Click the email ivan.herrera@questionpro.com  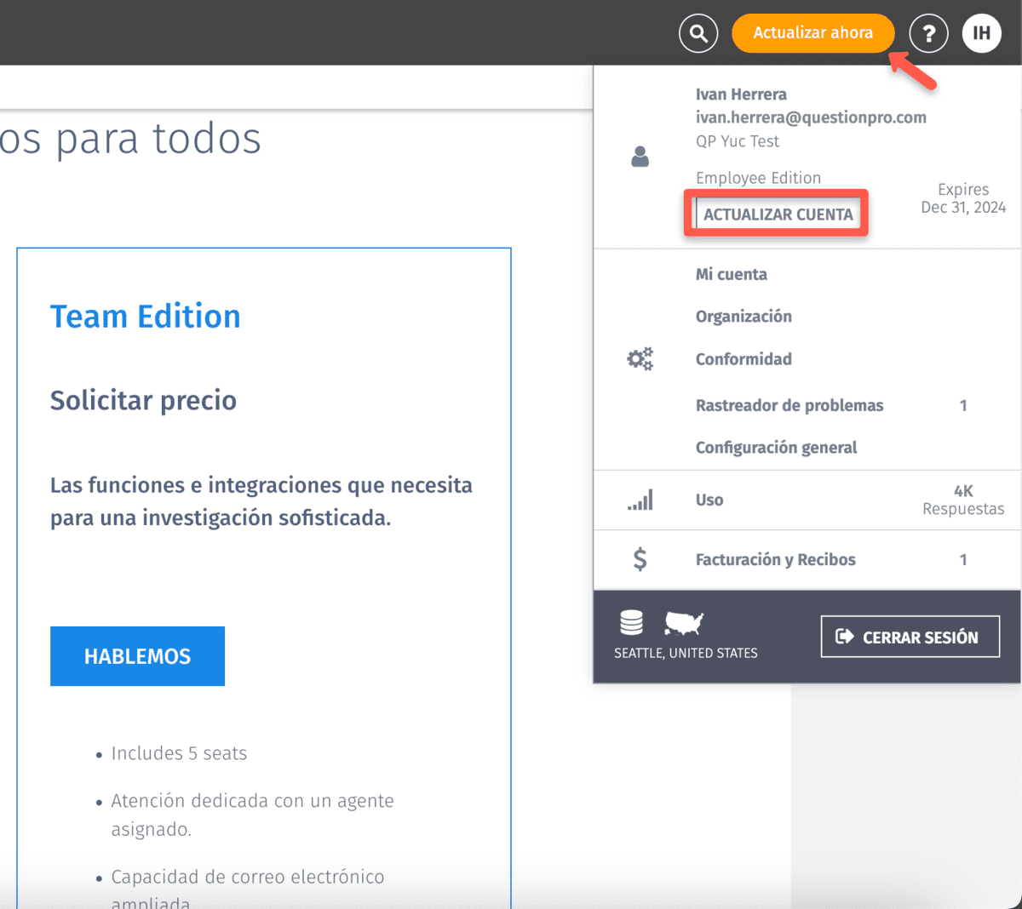[x=811, y=117]
